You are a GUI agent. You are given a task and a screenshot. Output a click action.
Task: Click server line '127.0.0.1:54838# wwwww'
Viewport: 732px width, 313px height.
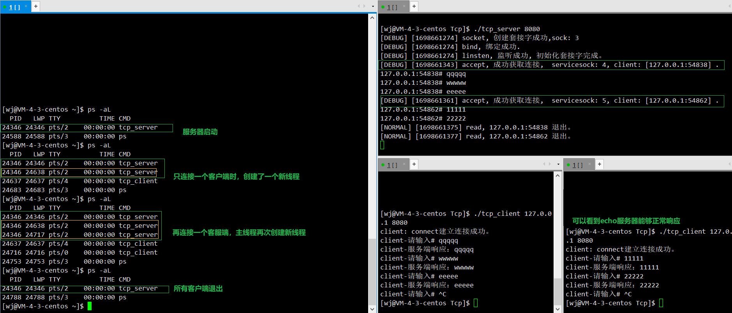click(x=423, y=82)
